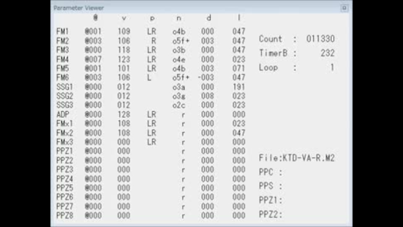Click the Loop value 1
This screenshot has height=227, width=403.
332,67
